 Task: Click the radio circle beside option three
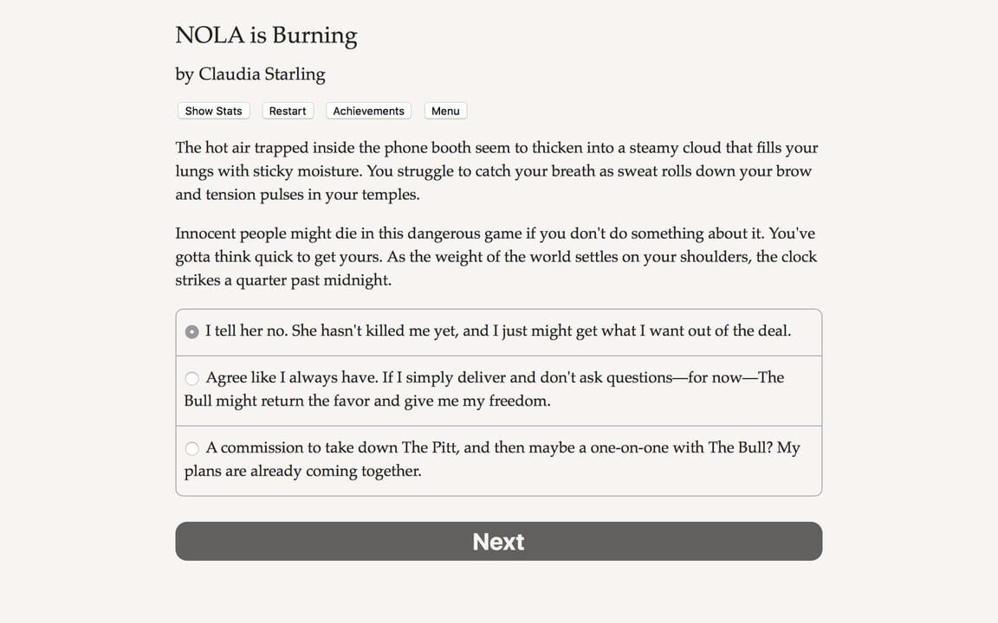[191, 448]
